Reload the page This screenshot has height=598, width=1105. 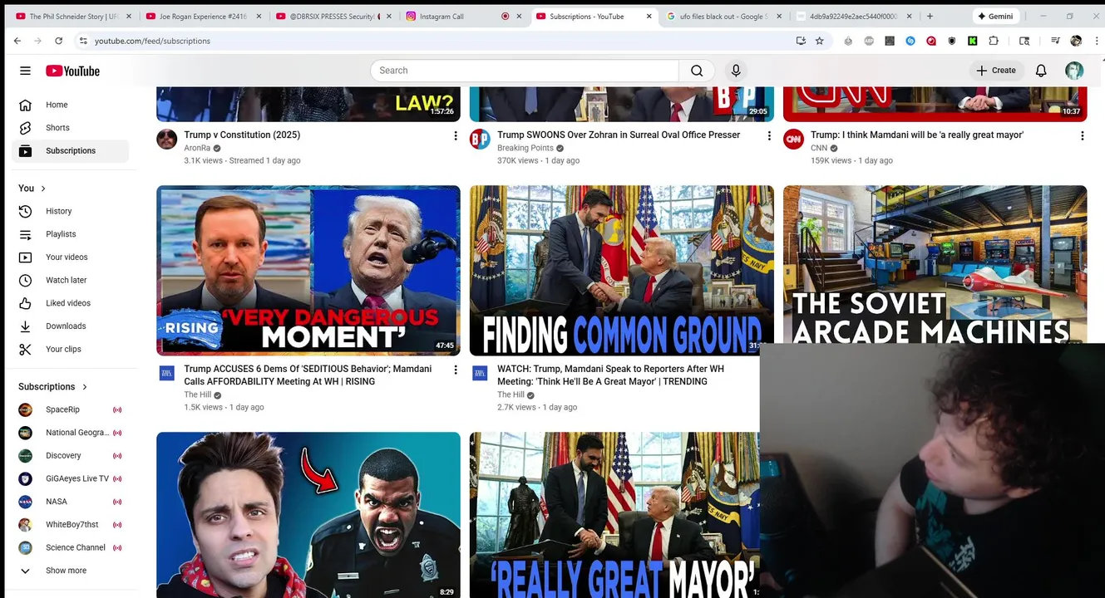[x=58, y=40]
